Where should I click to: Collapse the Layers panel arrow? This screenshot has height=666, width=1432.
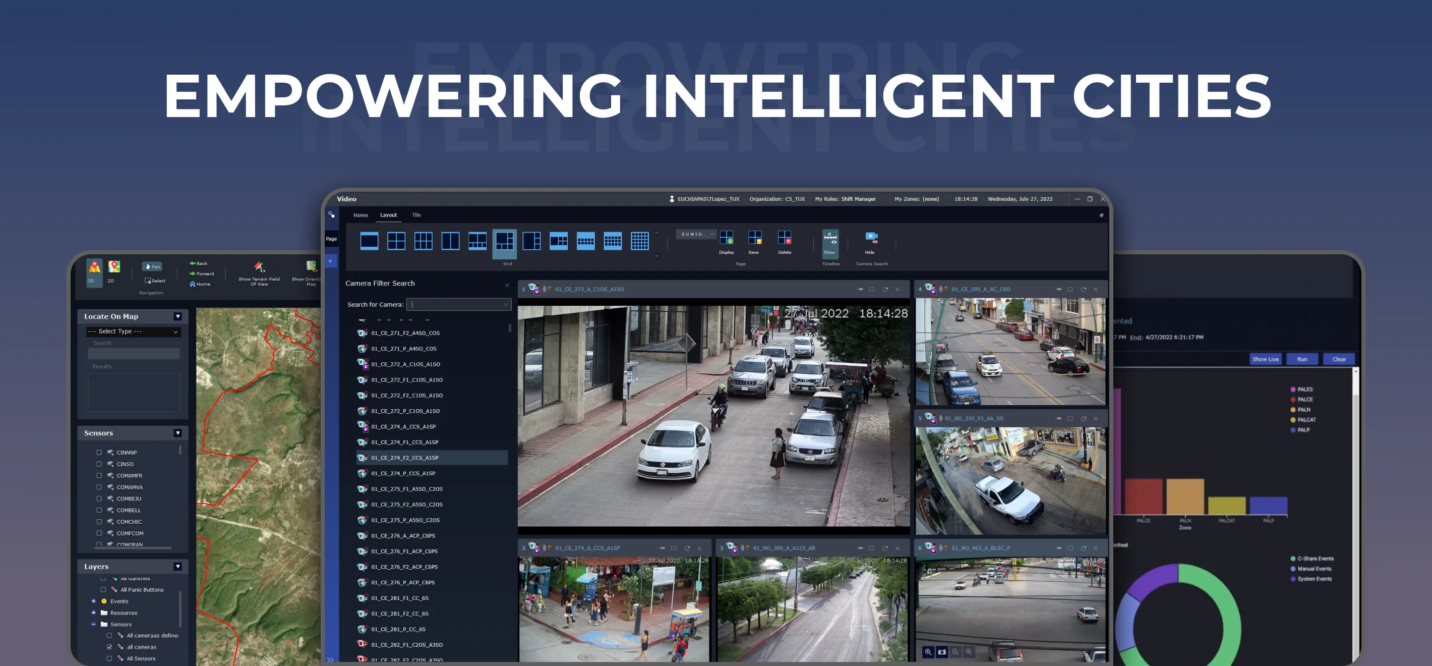pos(178,567)
